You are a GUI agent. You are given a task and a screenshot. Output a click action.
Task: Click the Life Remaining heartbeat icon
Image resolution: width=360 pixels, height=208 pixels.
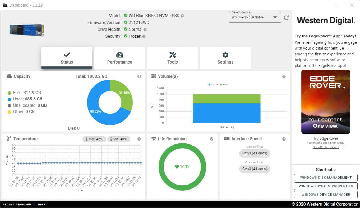(x=154, y=139)
